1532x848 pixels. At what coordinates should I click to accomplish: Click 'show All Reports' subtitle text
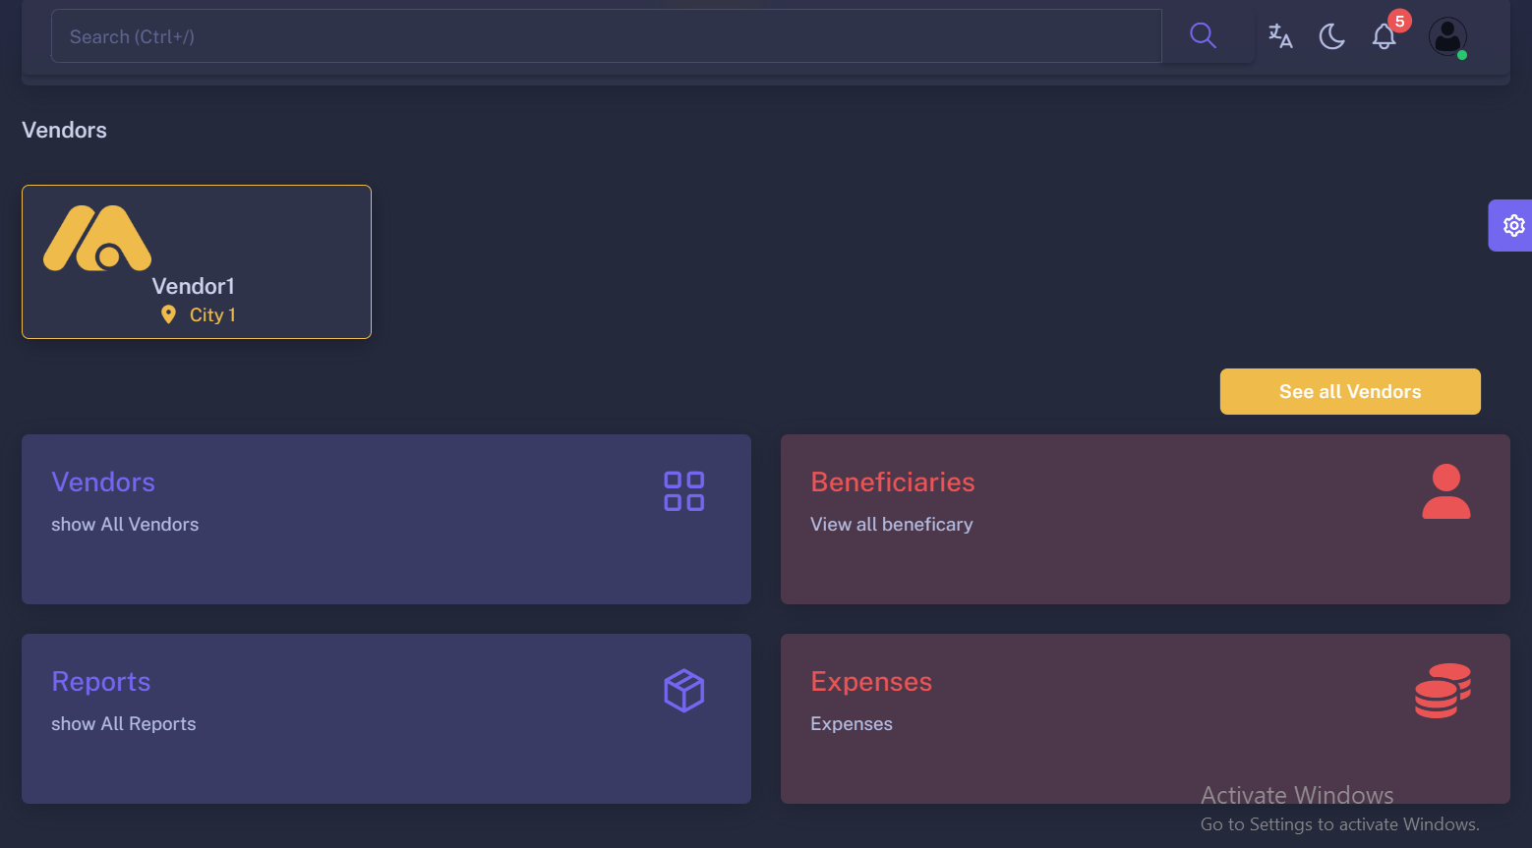124,723
